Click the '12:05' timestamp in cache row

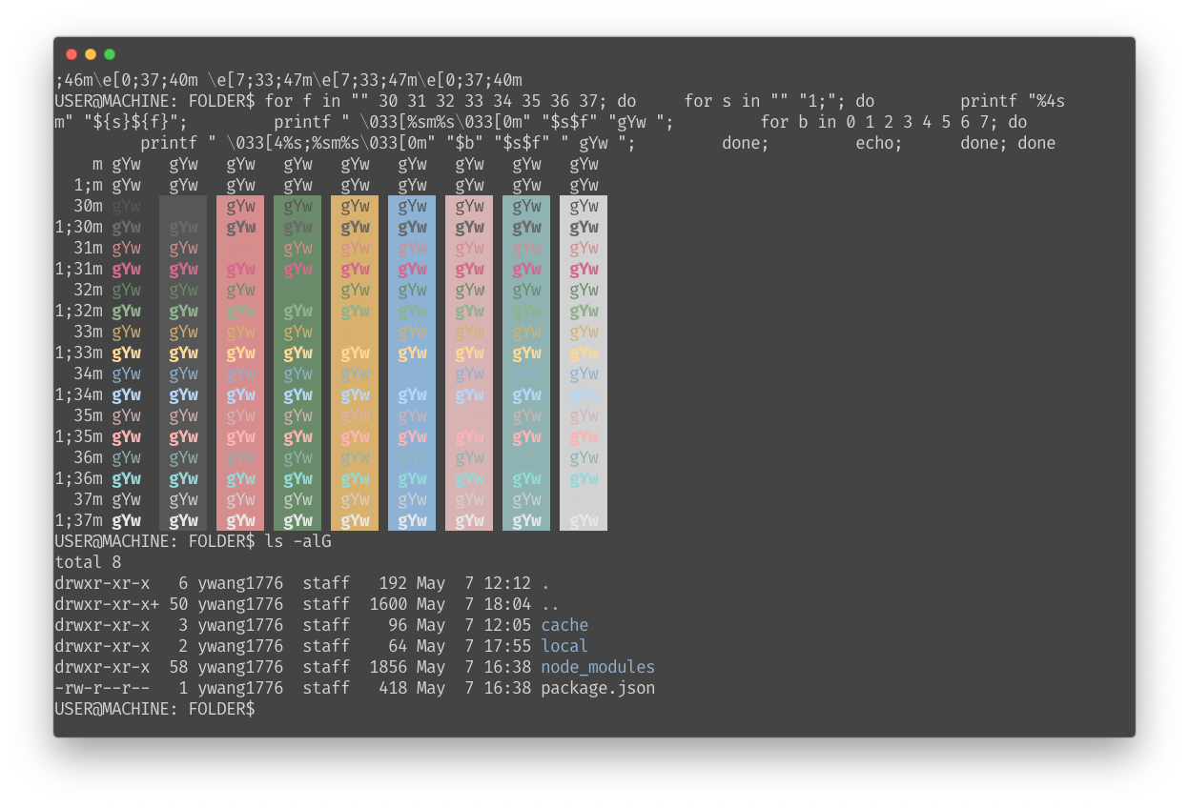click(x=507, y=625)
